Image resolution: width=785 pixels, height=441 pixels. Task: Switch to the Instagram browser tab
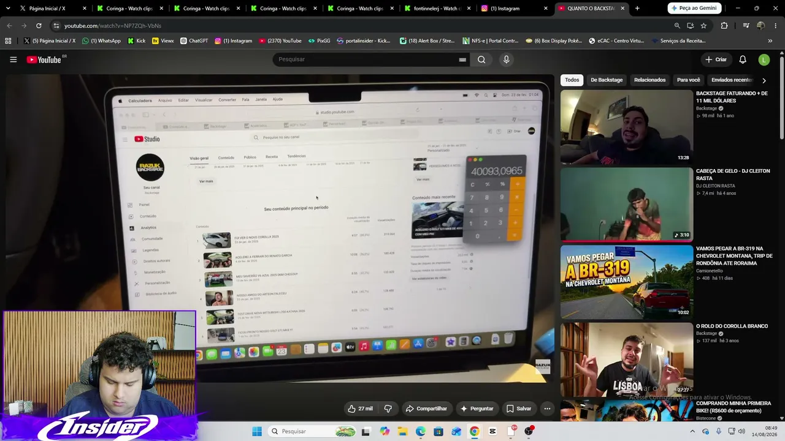pos(514,9)
